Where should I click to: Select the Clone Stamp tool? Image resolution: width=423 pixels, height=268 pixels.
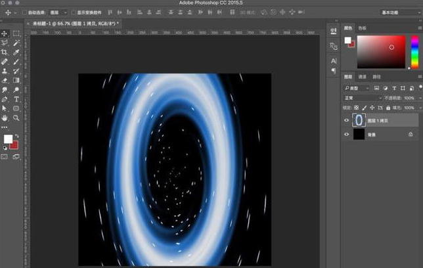coord(5,71)
